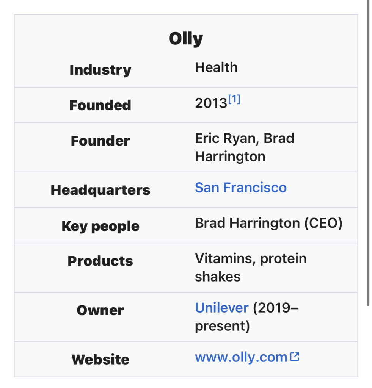Select the Health industry value
The height and width of the screenshot is (388, 372).
pyautogui.click(x=216, y=67)
